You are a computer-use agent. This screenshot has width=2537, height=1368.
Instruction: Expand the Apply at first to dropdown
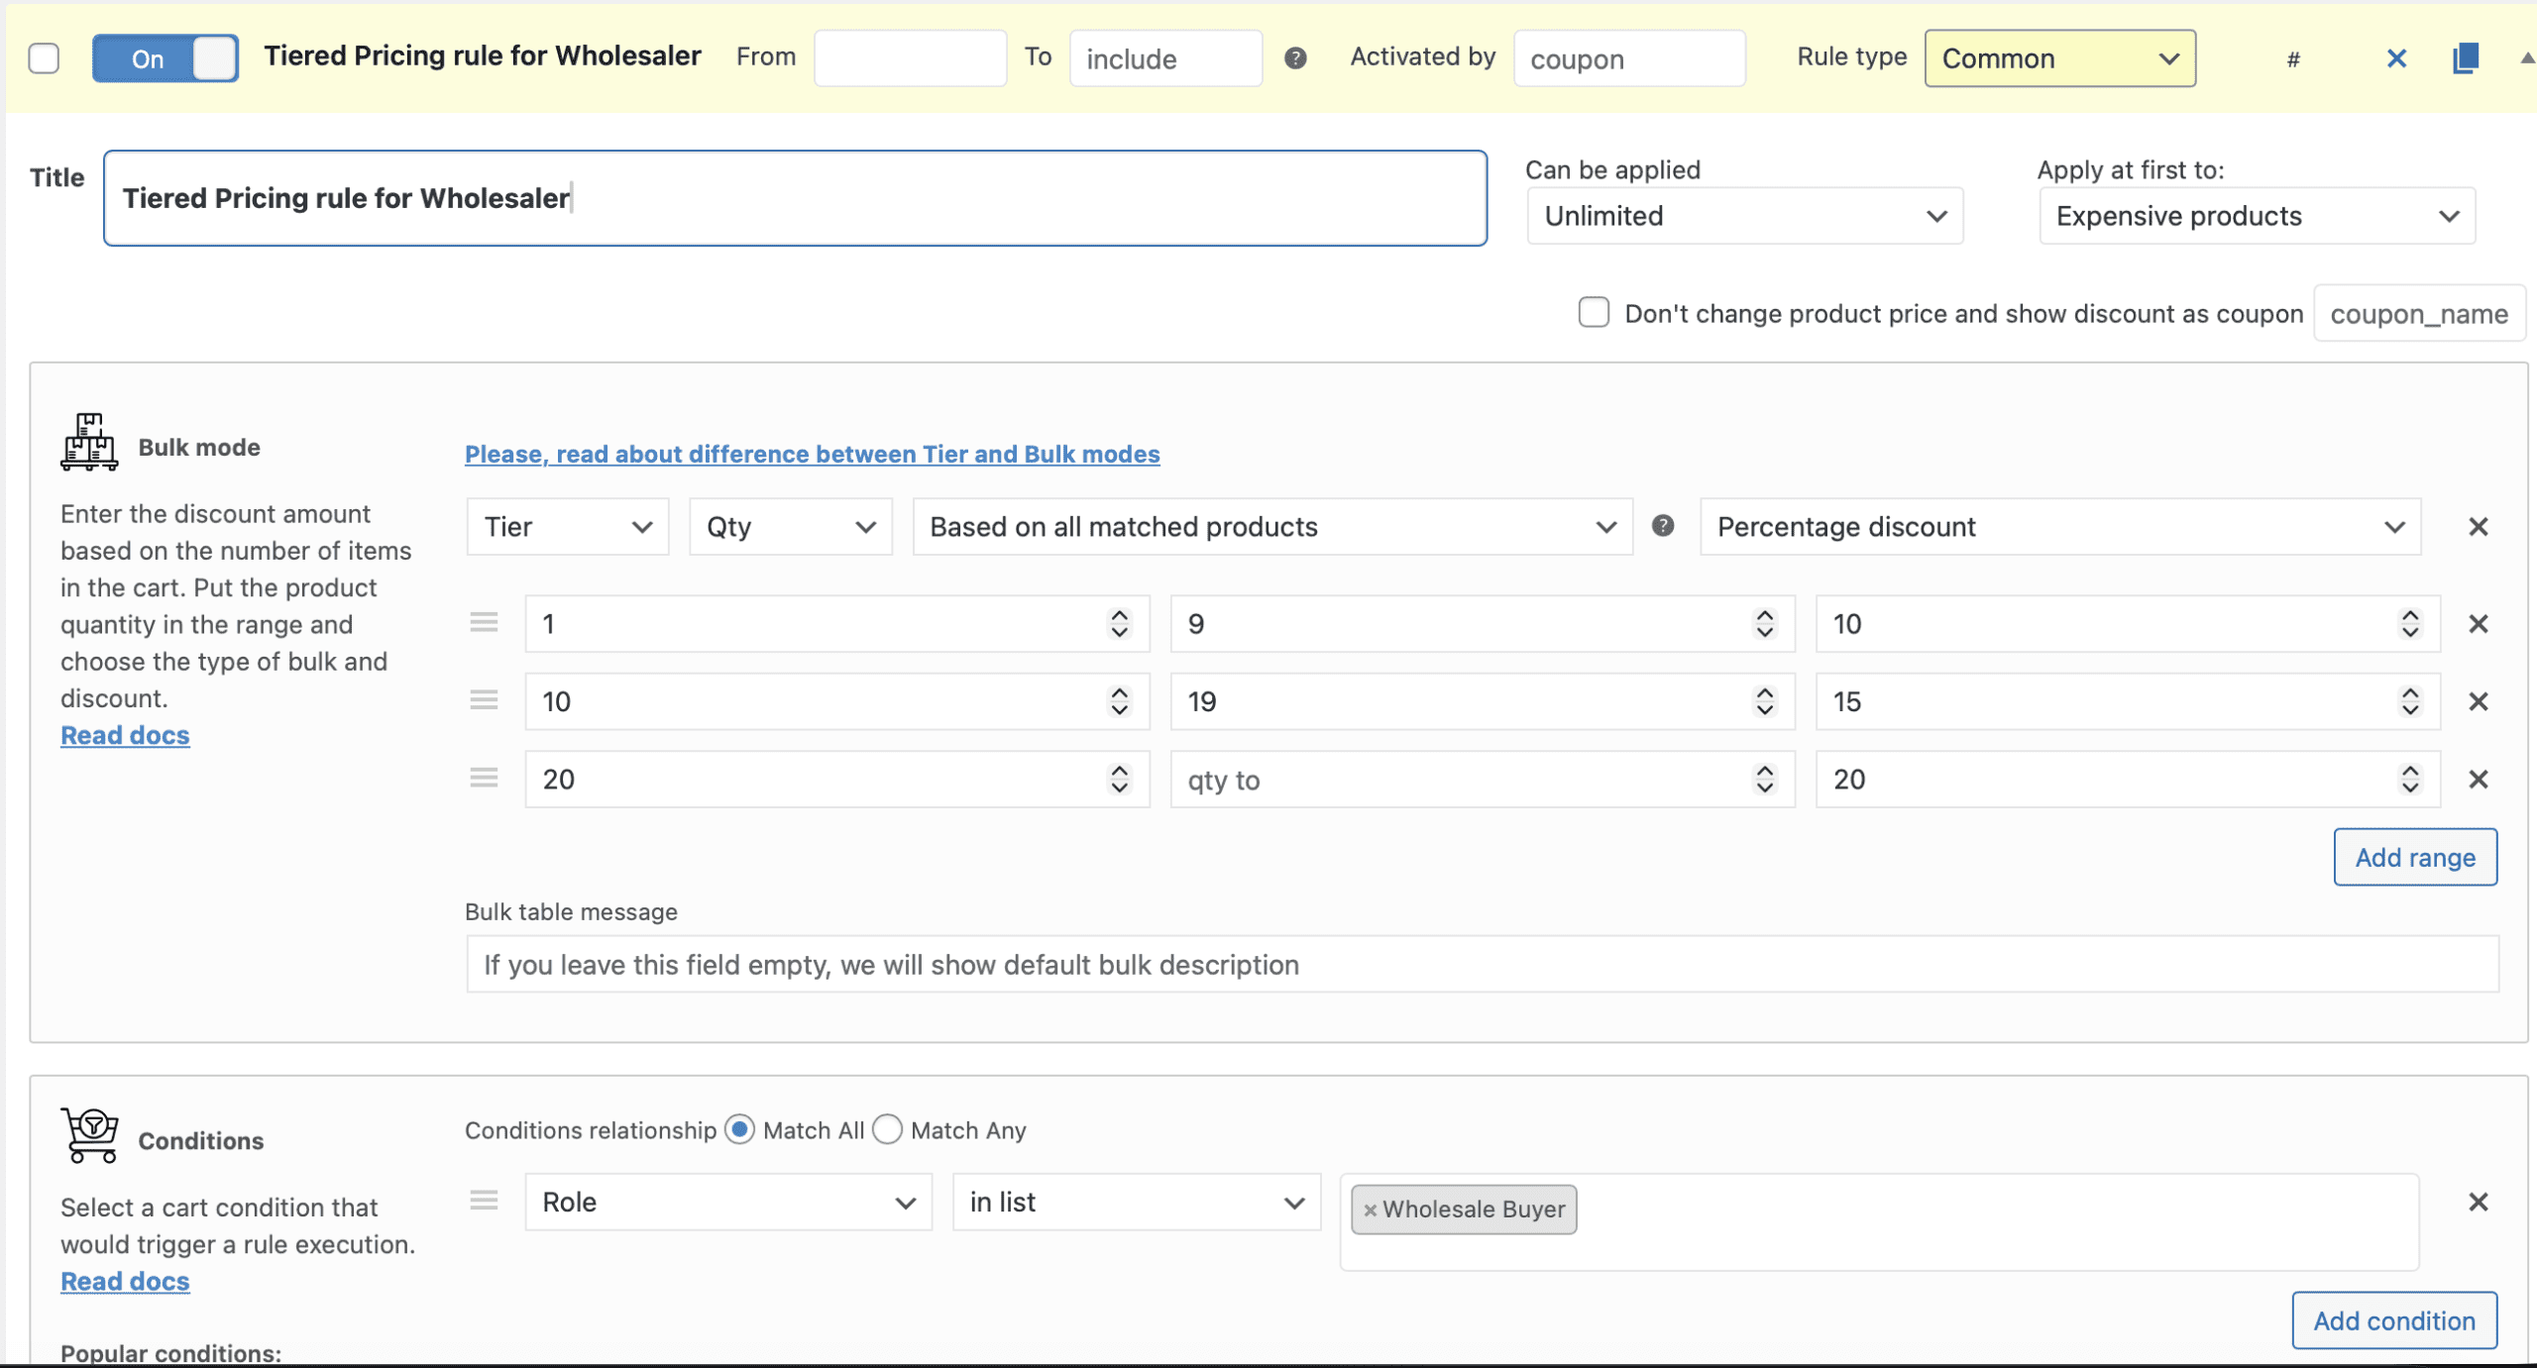pyautogui.click(x=2256, y=216)
